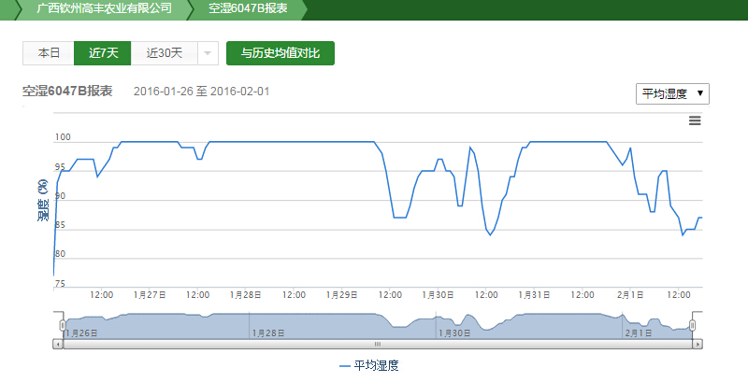Select the 本日 time range
Viewport: 748px width, 382px height.
(x=49, y=53)
